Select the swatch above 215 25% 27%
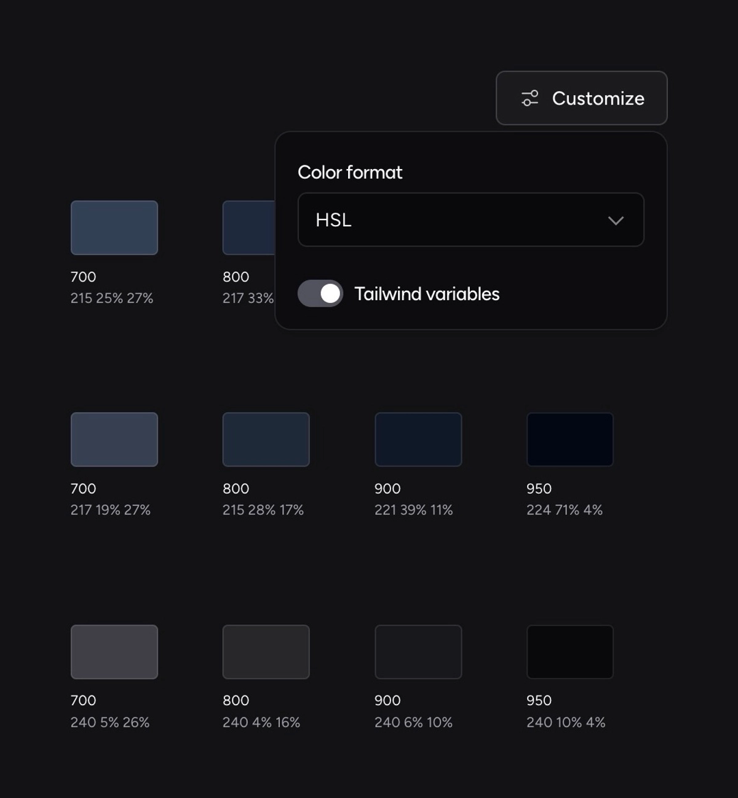Viewport: 738px width, 798px height. pyautogui.click(x=114, y=227)
